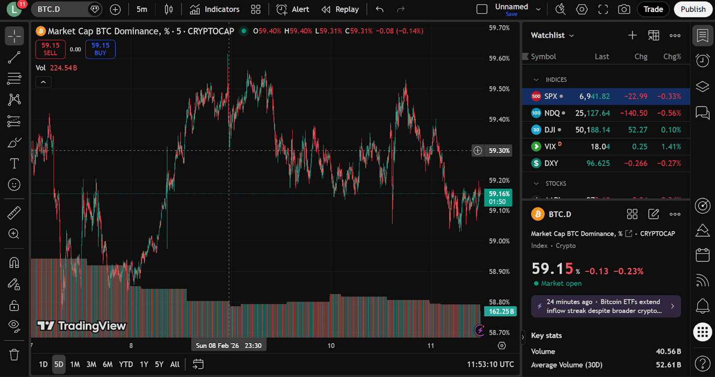Select the VIX watchlist row
715x377 pixels.
(606, 146)
